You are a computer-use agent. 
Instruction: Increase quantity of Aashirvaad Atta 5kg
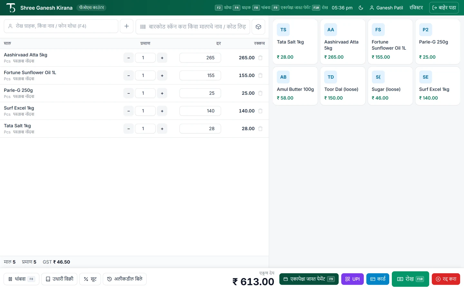pos(162,58)
